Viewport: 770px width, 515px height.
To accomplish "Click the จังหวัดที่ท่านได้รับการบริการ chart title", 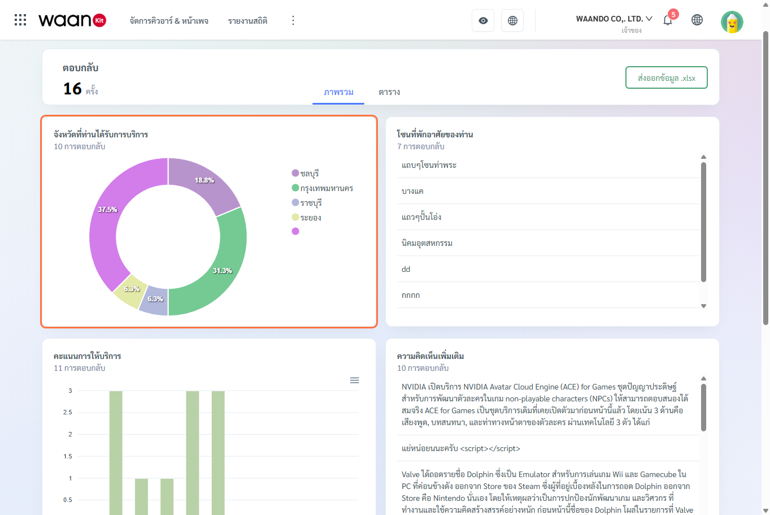I will (x=101, y=135).
